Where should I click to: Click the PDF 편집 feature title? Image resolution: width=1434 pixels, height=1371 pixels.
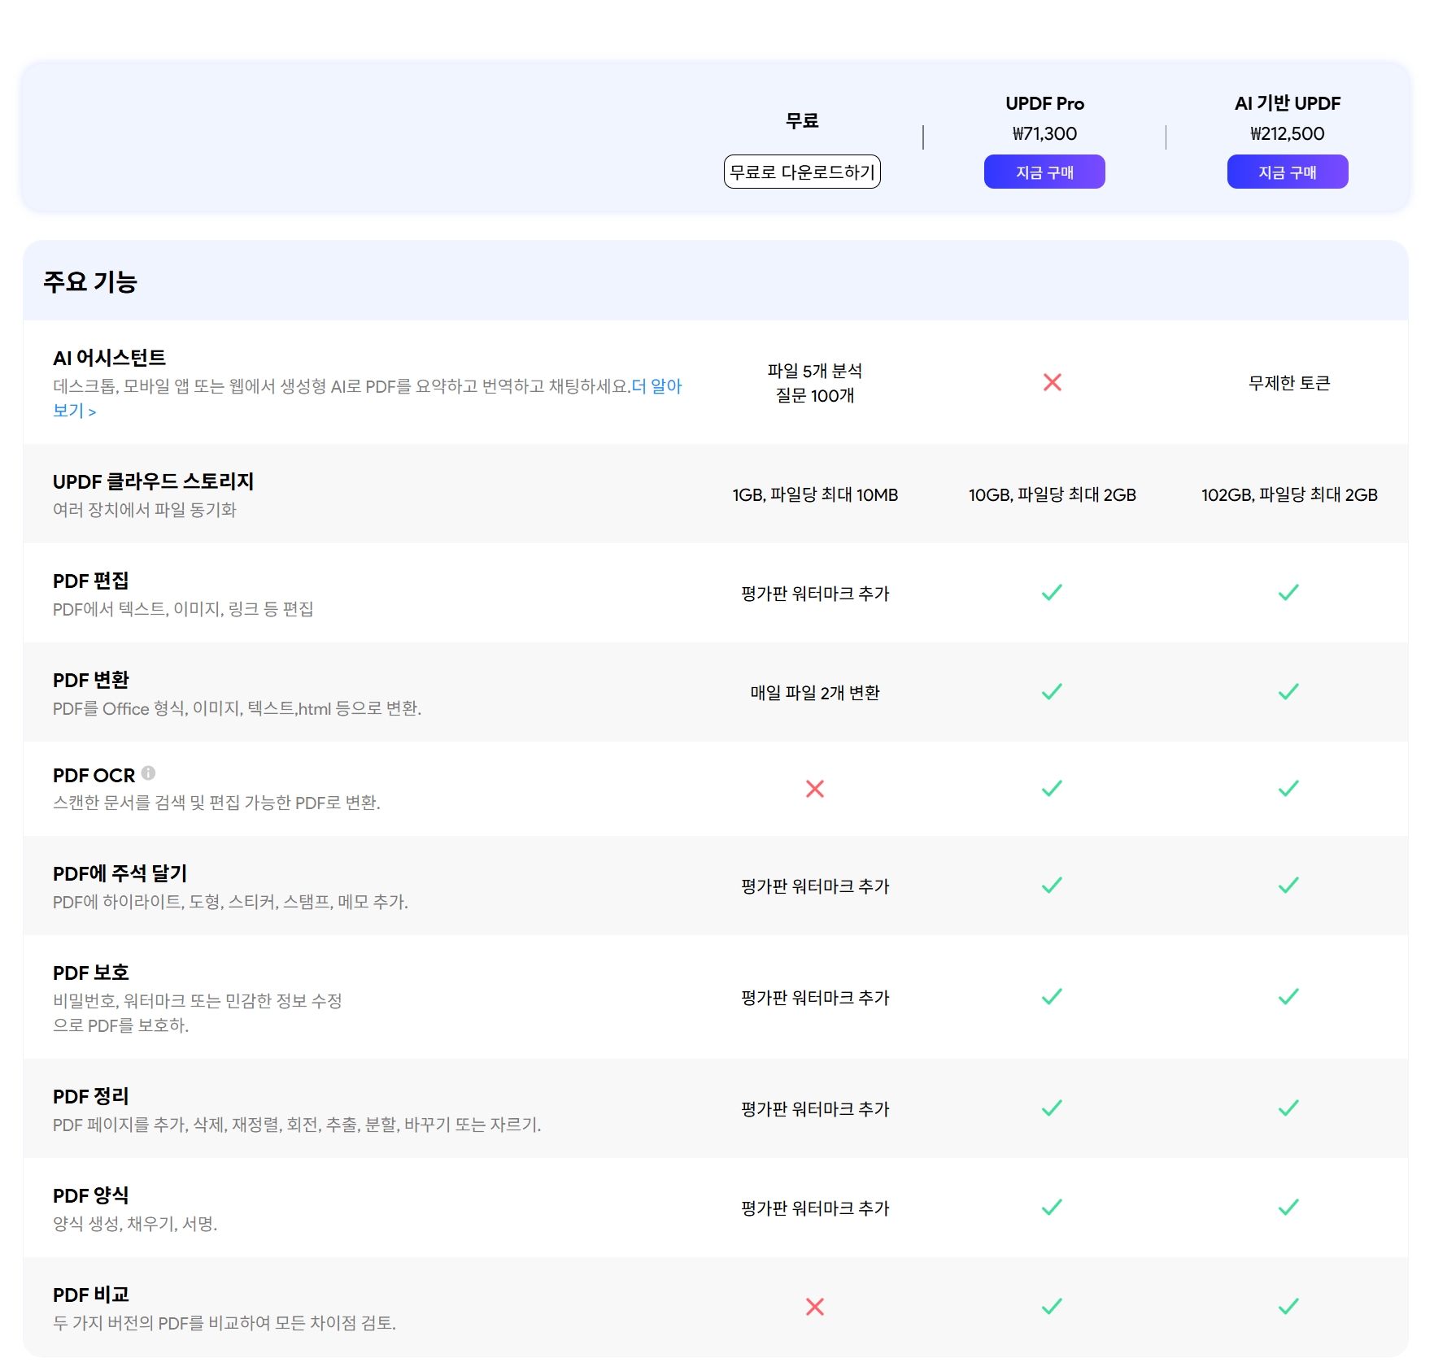(x=91, y=581)
